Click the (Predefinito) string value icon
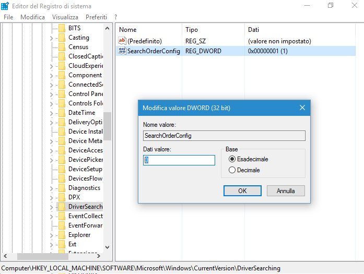Screen dimensions: 364x274 pyautogui.click(x=123, y=41)
